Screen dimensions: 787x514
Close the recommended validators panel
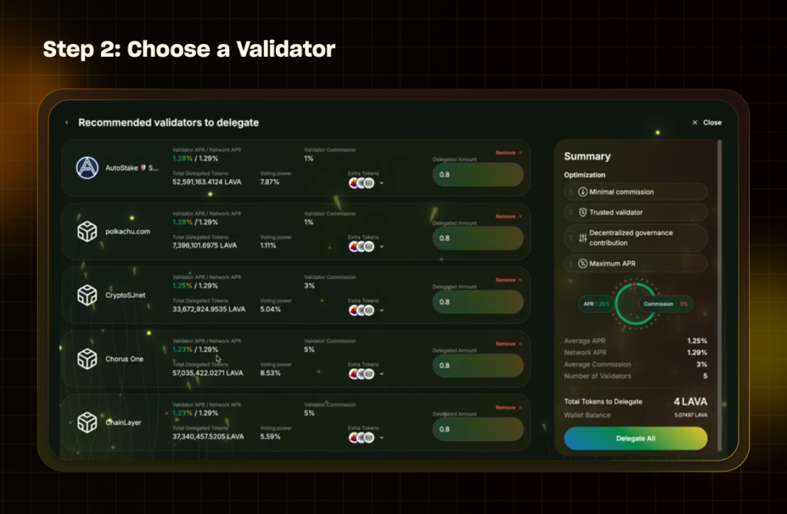[x=707, y=122]
